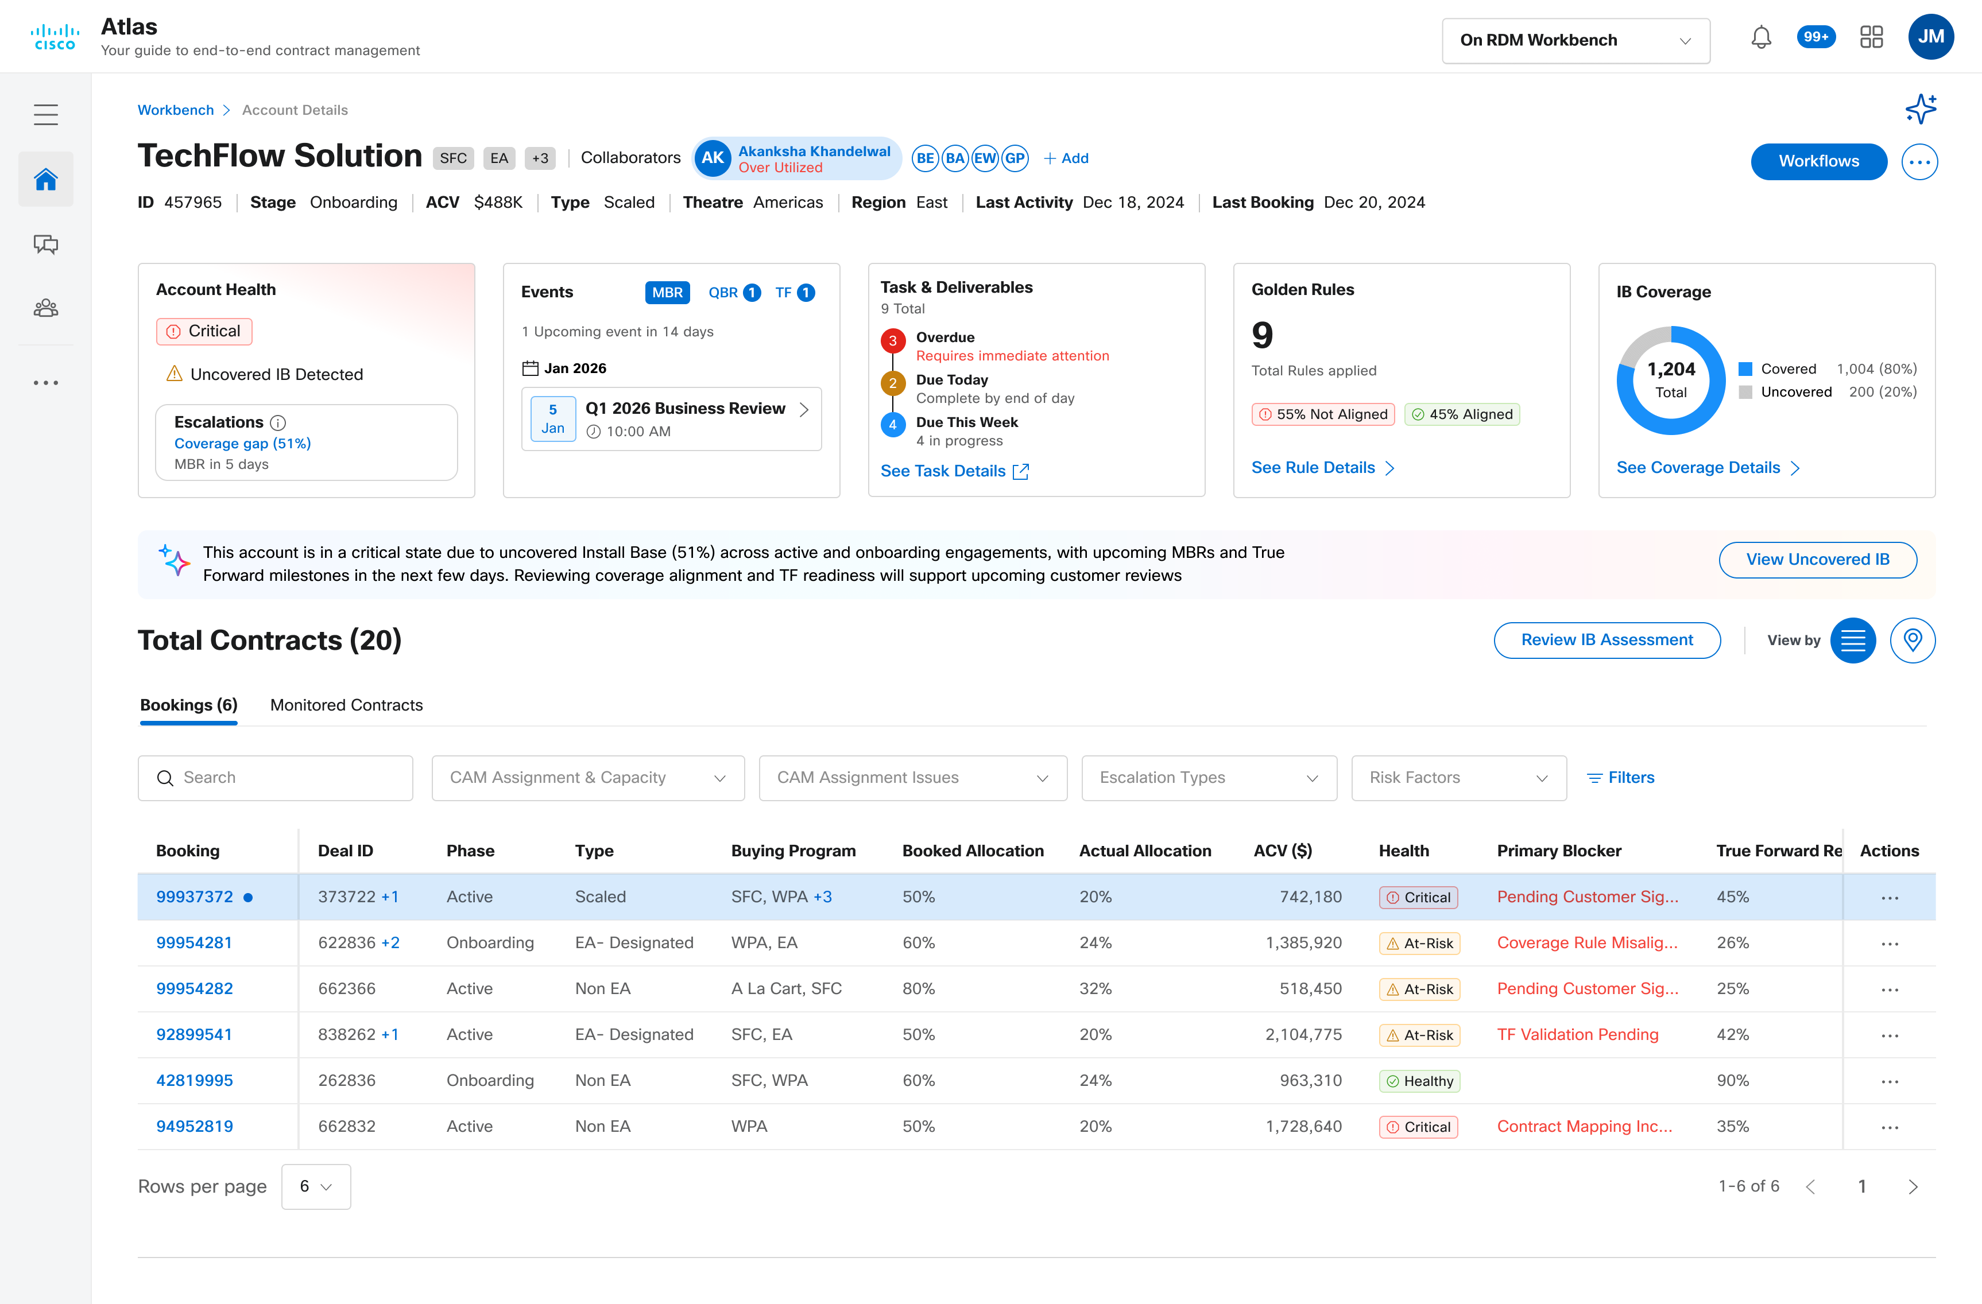
Task: Open booking 94952819 link
Action: coord(195,1127)
